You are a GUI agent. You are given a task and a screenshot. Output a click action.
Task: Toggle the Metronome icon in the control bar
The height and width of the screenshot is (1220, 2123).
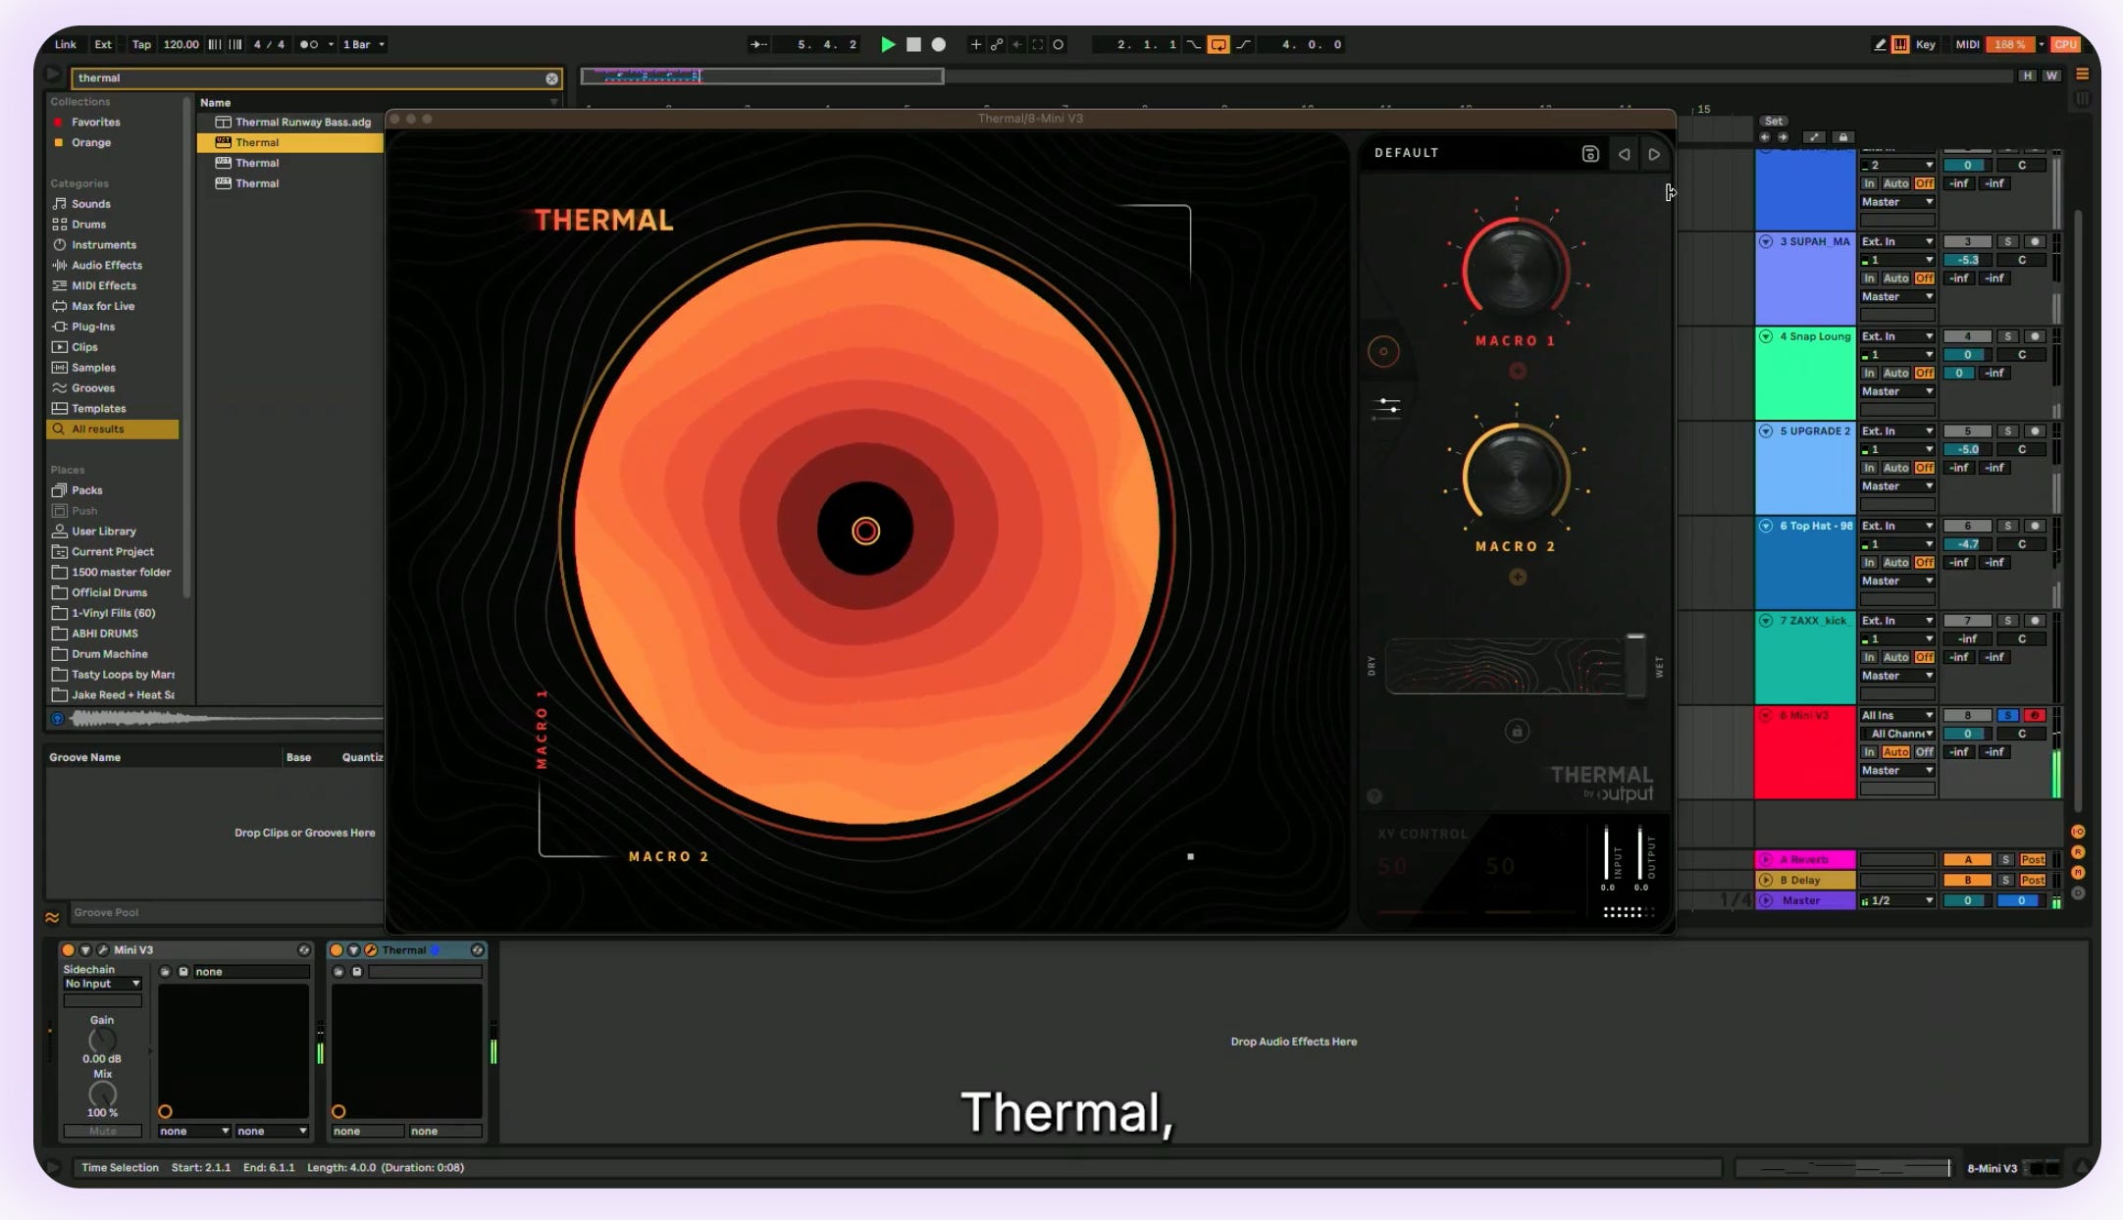click(309, 44)
